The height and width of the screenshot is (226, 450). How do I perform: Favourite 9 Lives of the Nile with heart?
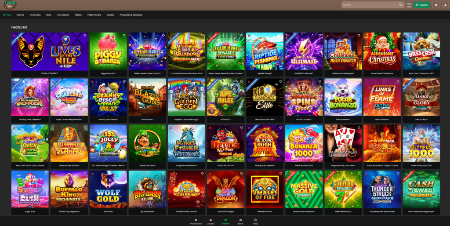[85, 36]
